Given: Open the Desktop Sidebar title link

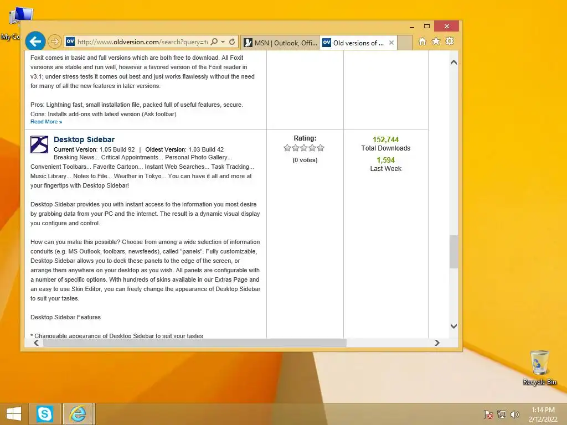Looking at the screenshot, I should [84, 139].
